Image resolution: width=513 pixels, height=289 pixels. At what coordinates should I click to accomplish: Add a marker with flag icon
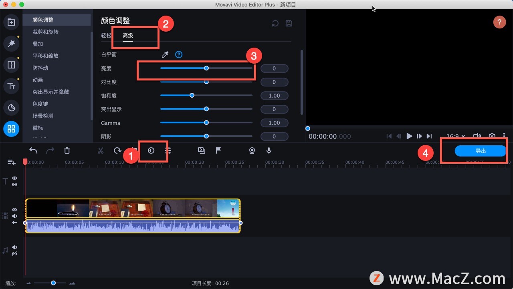click(x=218, y=151)
